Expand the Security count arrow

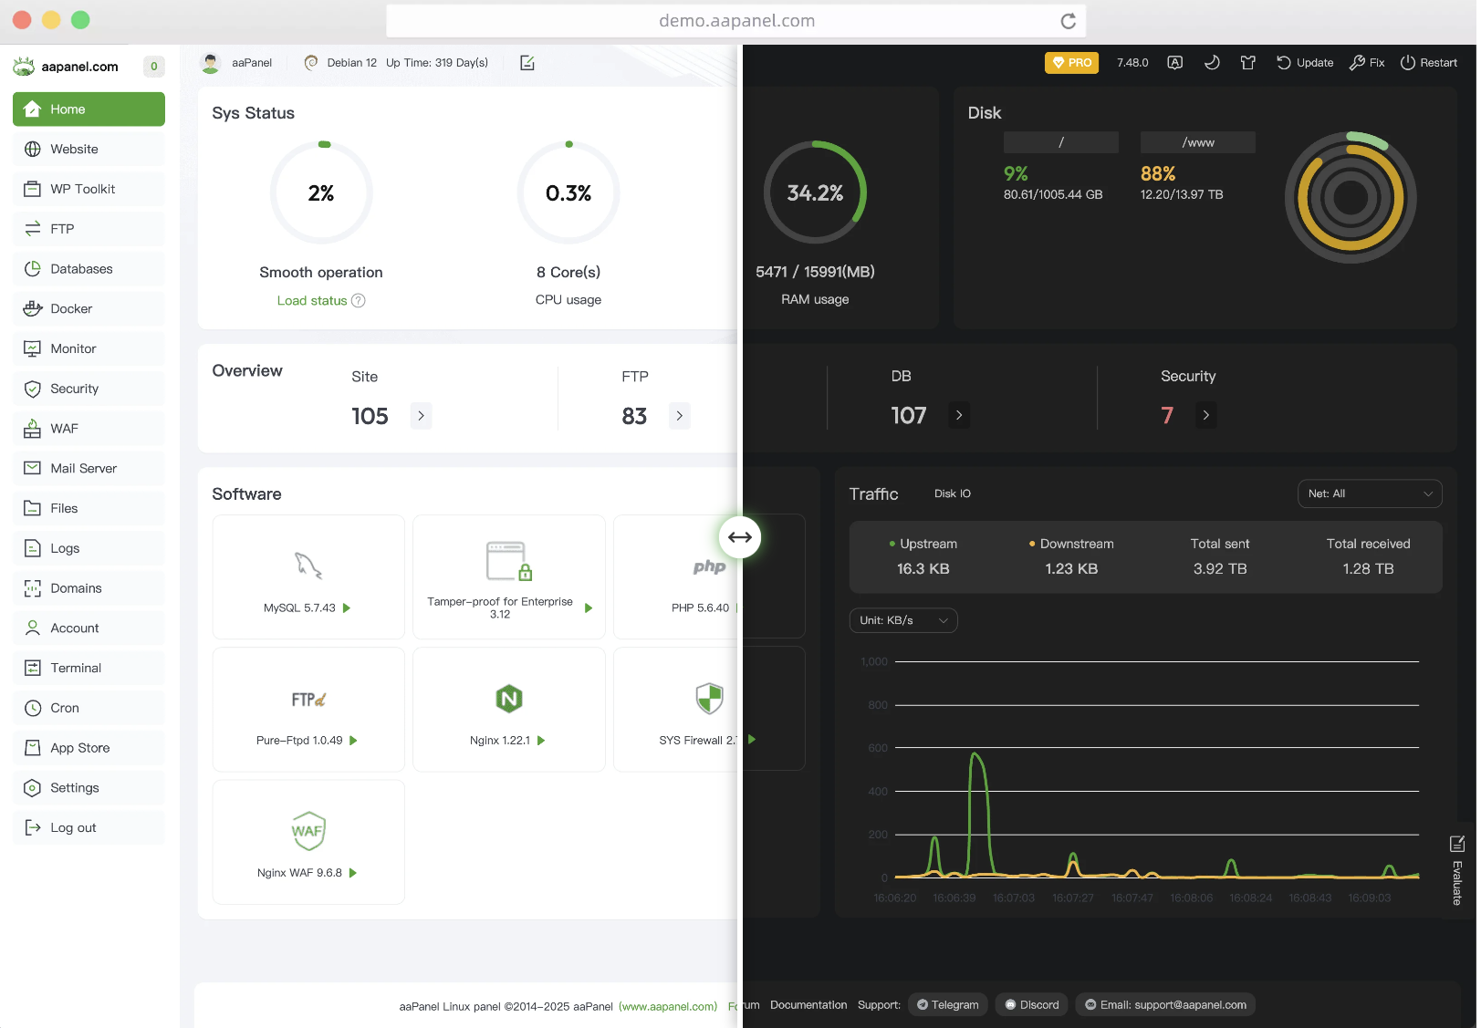tap(1205, 416)
